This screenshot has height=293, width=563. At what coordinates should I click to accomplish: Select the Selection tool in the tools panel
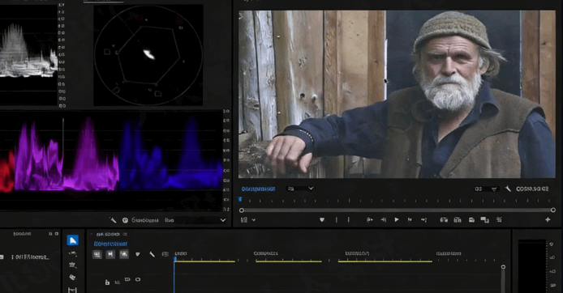click(72, 240)
